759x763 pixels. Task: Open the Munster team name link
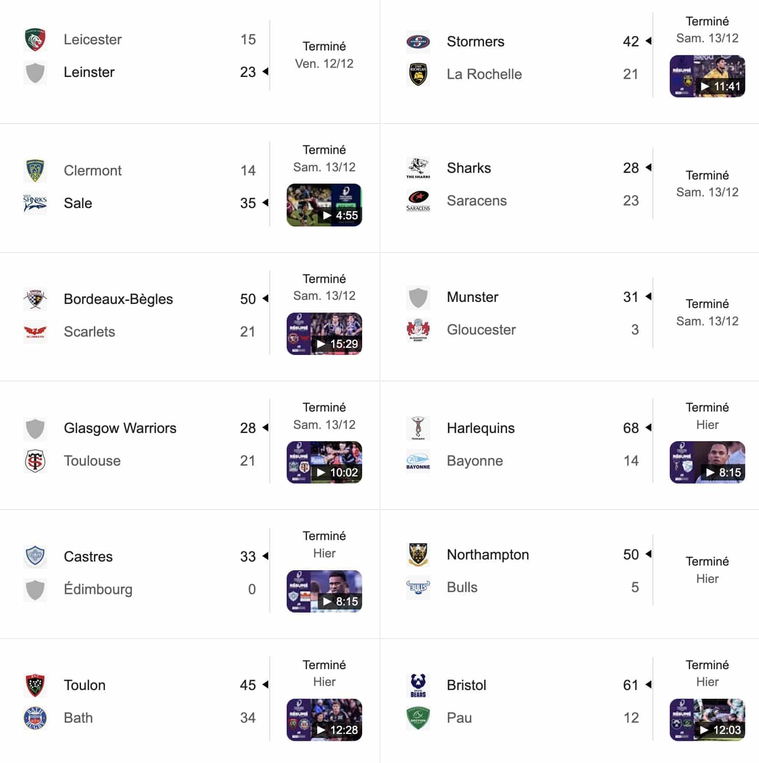(472, 297)
